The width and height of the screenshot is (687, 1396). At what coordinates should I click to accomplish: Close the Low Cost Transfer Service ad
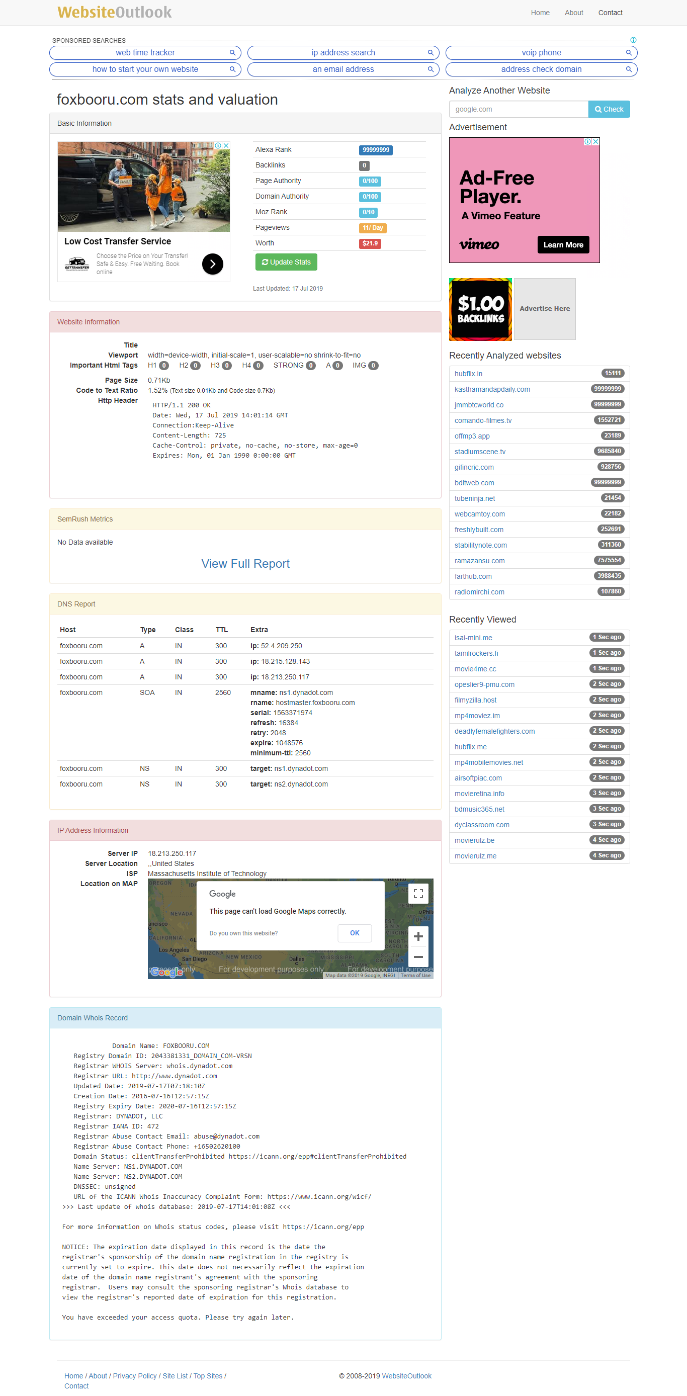pyautogui.click(x=226, y=146)
